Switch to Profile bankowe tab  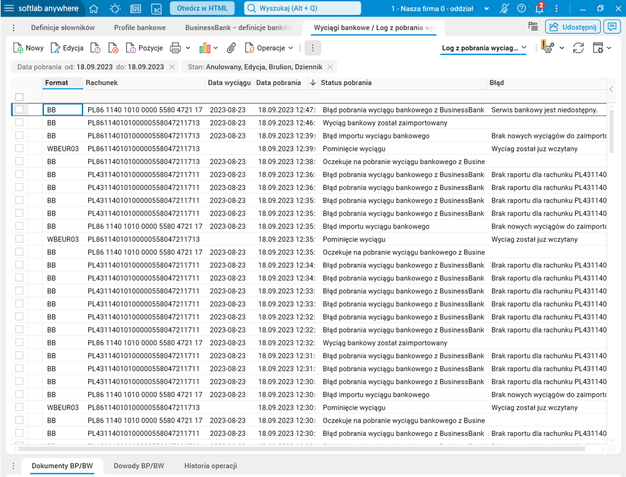[140, 28]
